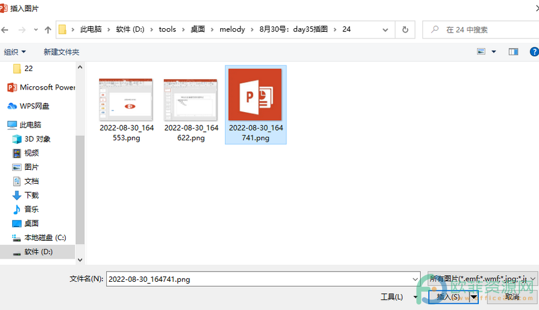Select 软件 (D:) drive in sidebar

coord(37,252)
